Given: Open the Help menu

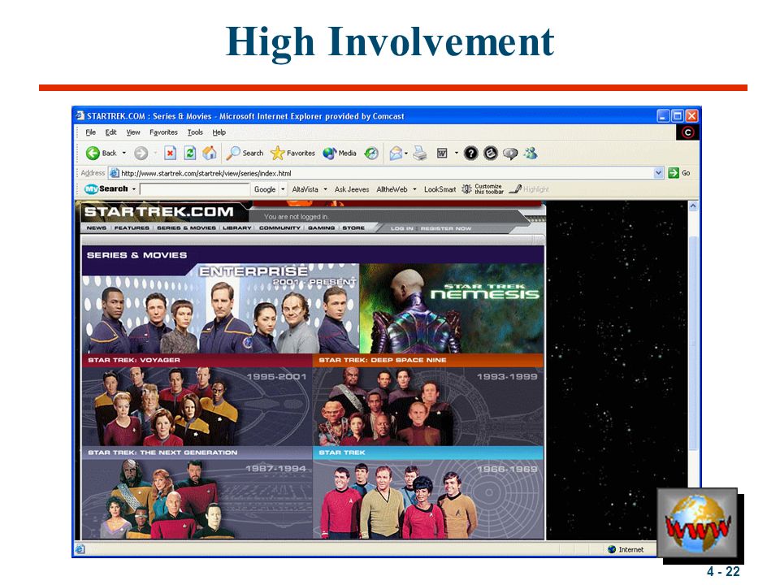Looking at the screenshot, I should tap(219, 132).
